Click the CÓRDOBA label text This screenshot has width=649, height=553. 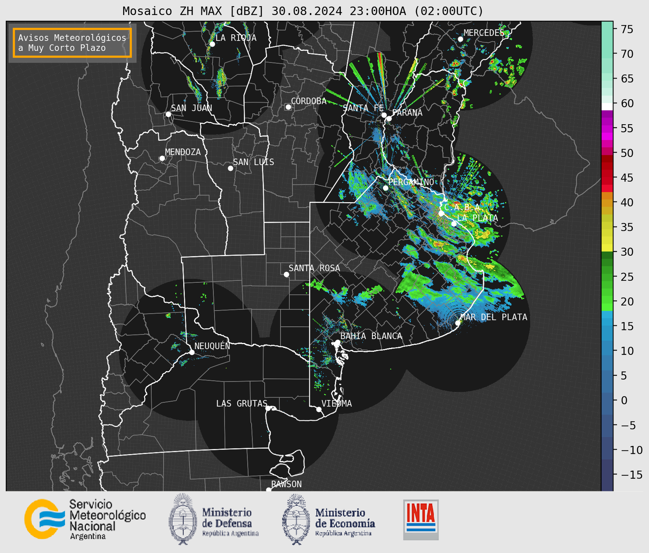pyautogui.click(x=309, y=101)
